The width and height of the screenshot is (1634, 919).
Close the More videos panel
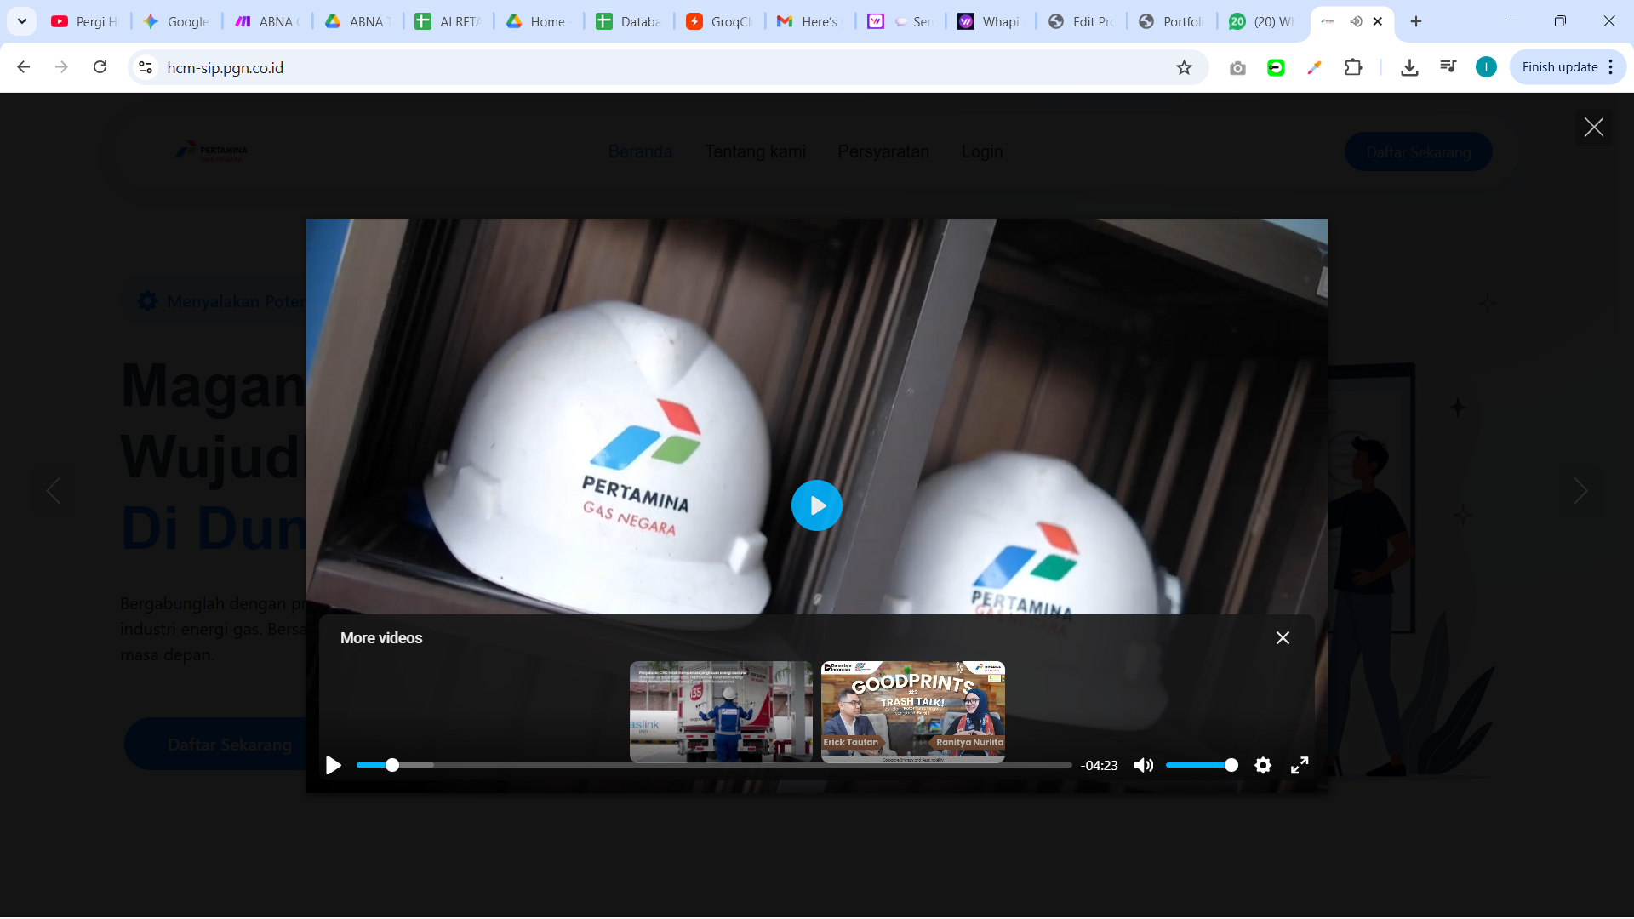(1283, 637)
